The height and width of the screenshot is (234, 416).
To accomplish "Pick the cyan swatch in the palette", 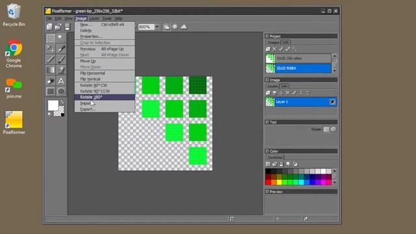I will pyautogui.click(x=301, y=182).
